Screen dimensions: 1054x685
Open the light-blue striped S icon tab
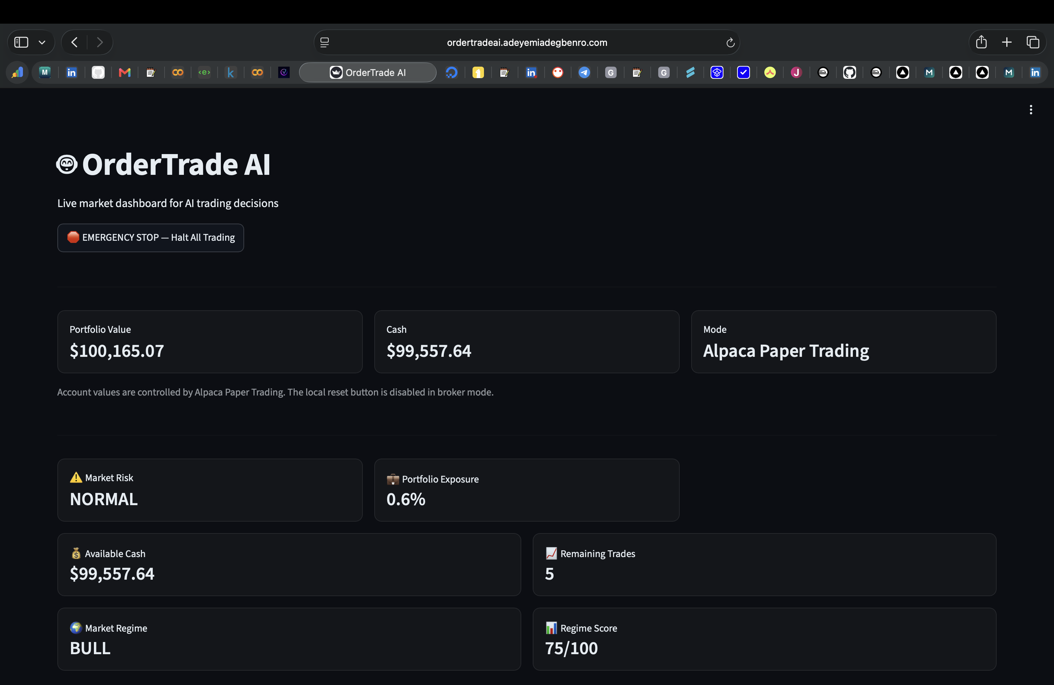coord(690,73)
